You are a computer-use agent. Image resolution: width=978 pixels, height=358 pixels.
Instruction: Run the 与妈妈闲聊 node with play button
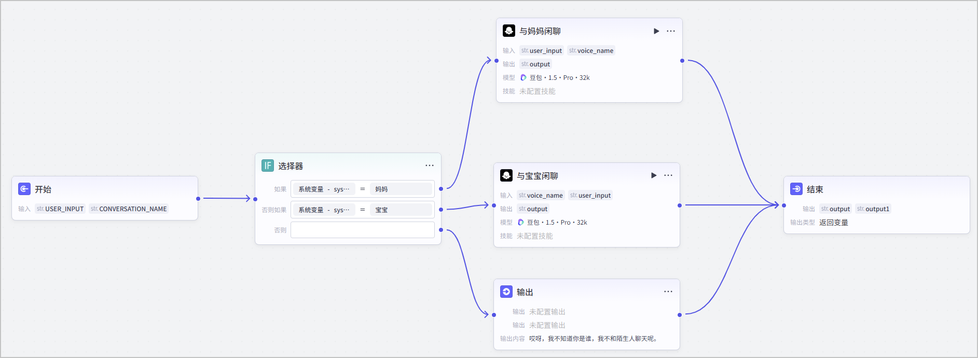pyautogui.click(x=656, y=31)
